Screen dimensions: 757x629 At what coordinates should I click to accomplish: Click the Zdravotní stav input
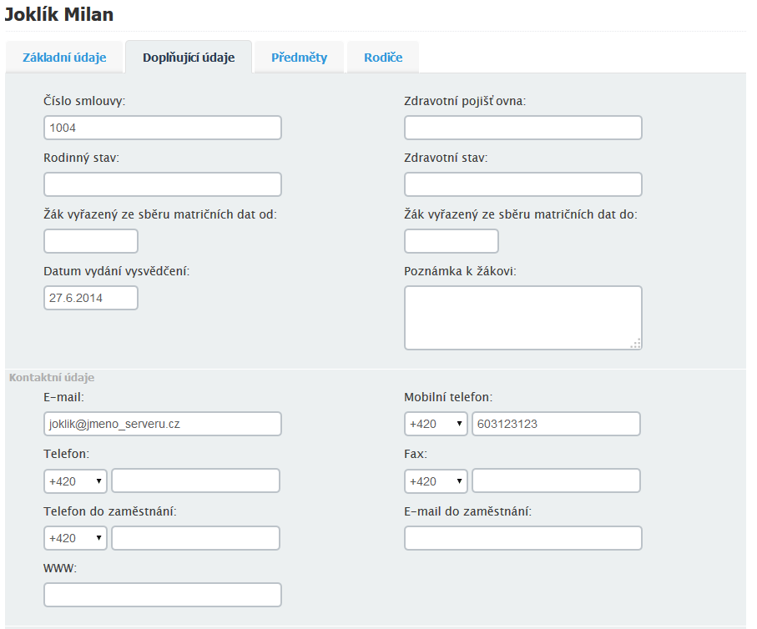click(522, 184)
